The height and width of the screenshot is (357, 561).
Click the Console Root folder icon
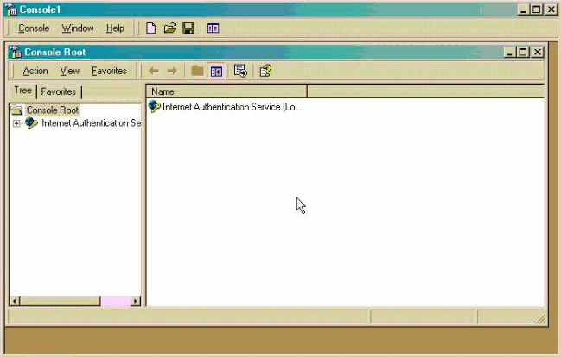pos(16,110)
